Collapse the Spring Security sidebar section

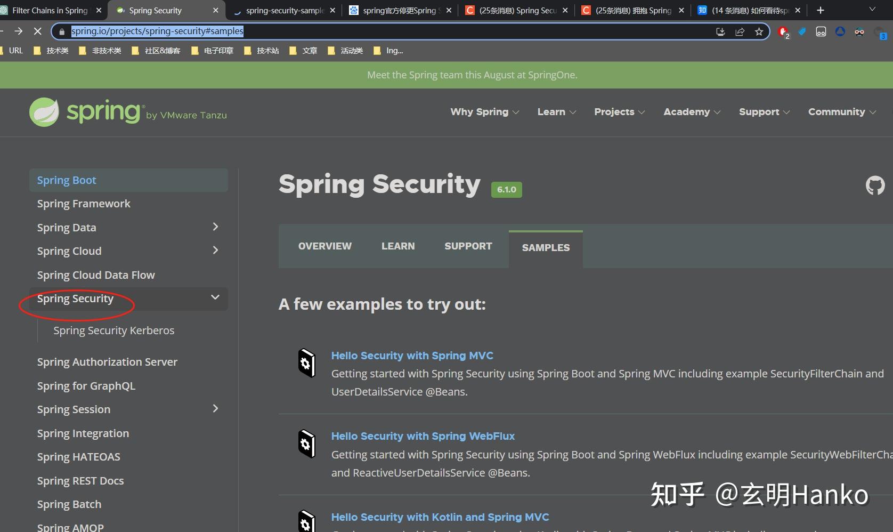(x=215, y=297)
